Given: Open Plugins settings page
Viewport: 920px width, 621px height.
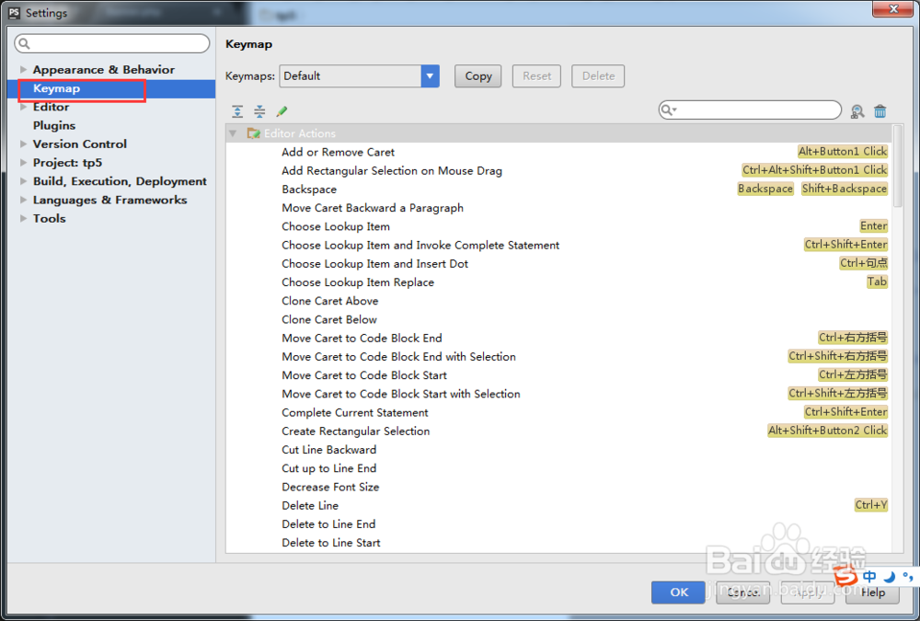Looking at the screenshot, I should coord(54,126).
